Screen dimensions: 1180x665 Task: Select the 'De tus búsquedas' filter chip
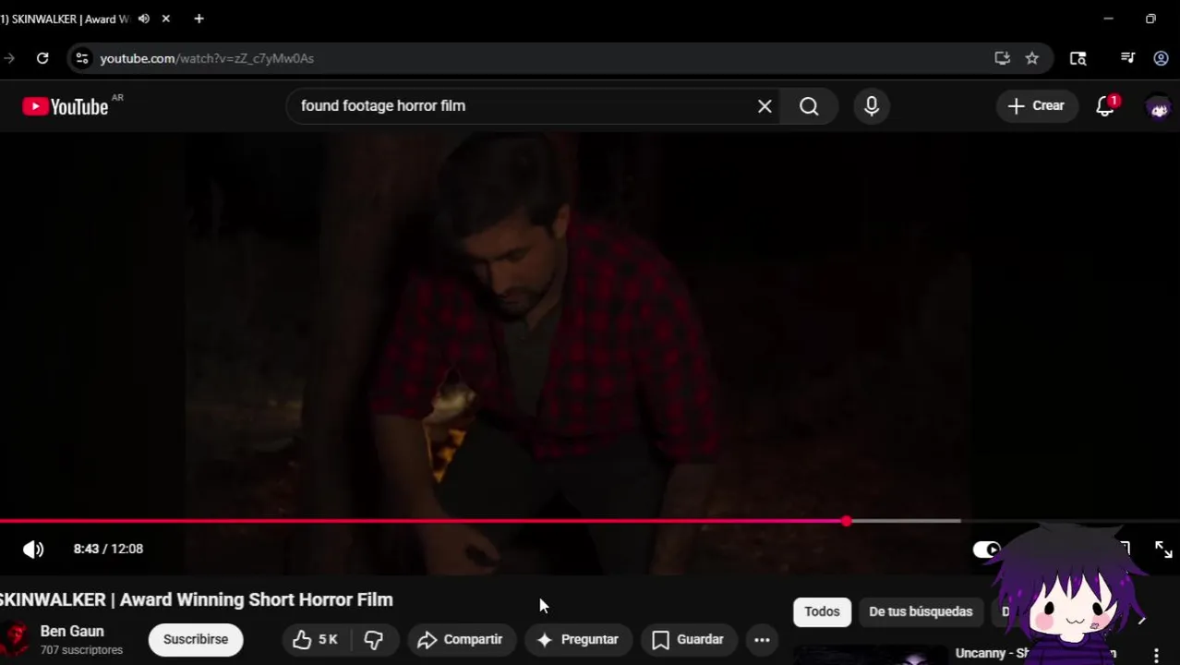pyautogui.click(x=921, y=611)
